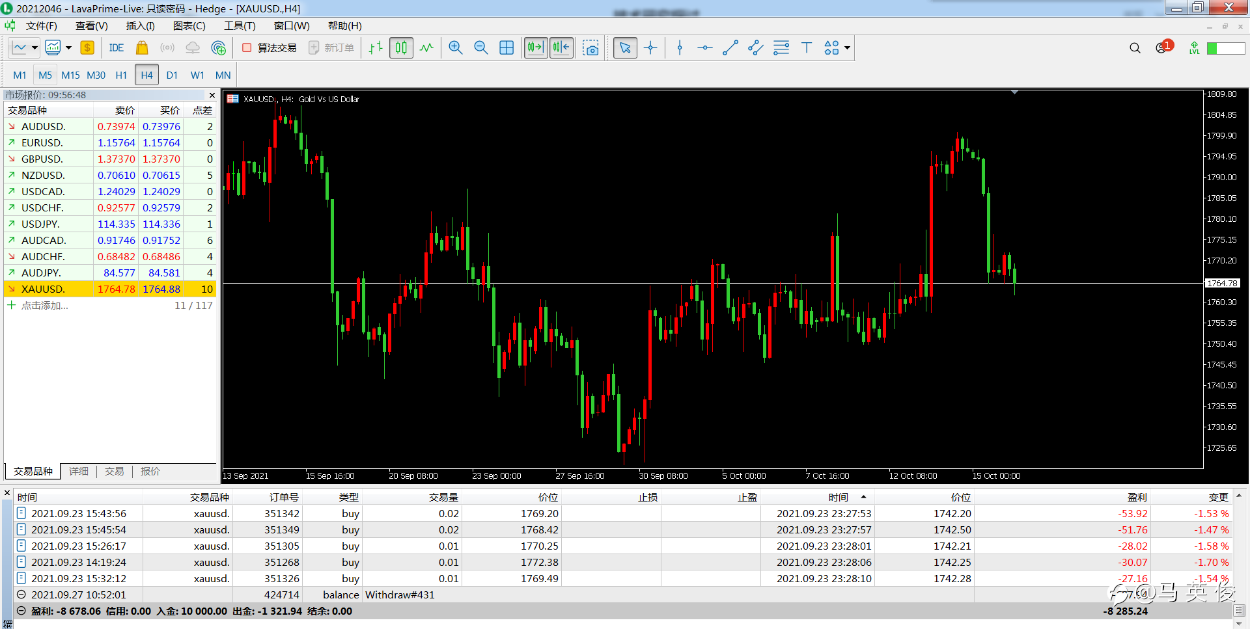1250x629 pixels.
Task: Switch timeframe to M15
Action: pos(70,75)
